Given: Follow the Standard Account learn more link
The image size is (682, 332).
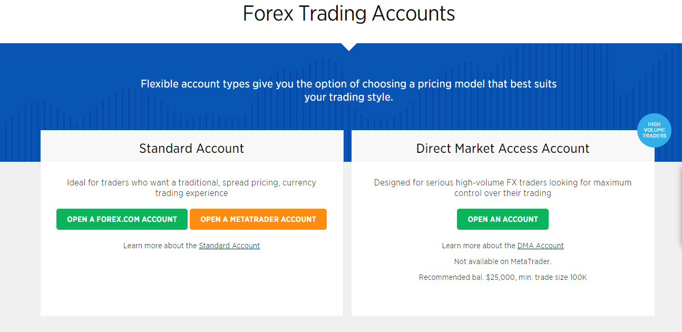Looking at the screenshot, I should (x=229, y=245).
